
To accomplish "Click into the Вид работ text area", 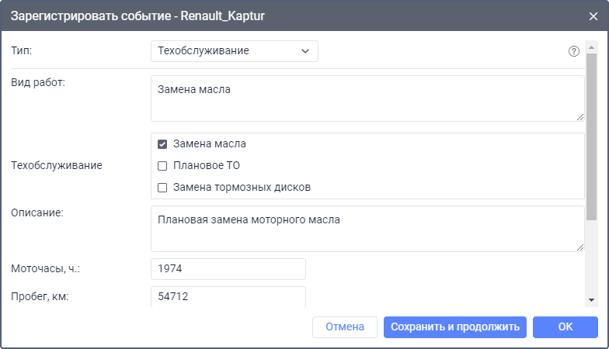I will (x=367, y=98).
